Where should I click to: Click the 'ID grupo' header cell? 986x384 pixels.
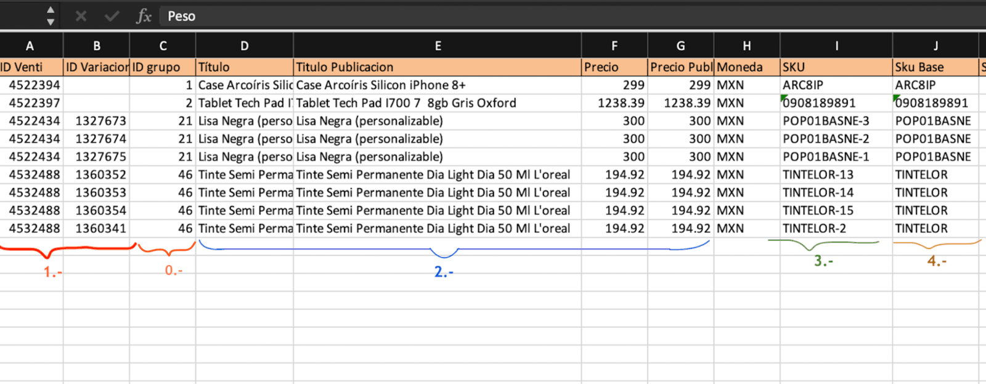tap(163, 67)
